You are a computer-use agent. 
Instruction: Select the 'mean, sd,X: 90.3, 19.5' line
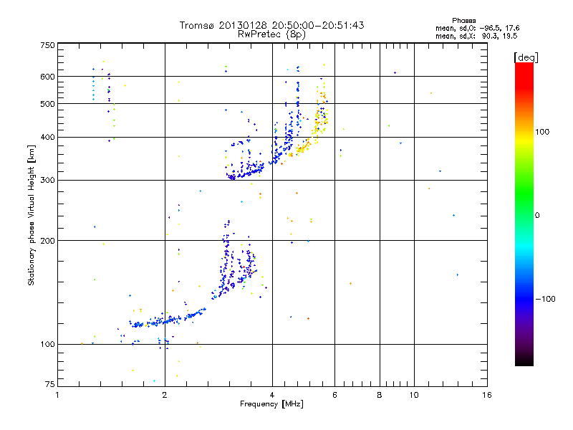point(476,36)
